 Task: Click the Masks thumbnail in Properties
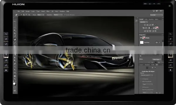(x=144, y=38)
